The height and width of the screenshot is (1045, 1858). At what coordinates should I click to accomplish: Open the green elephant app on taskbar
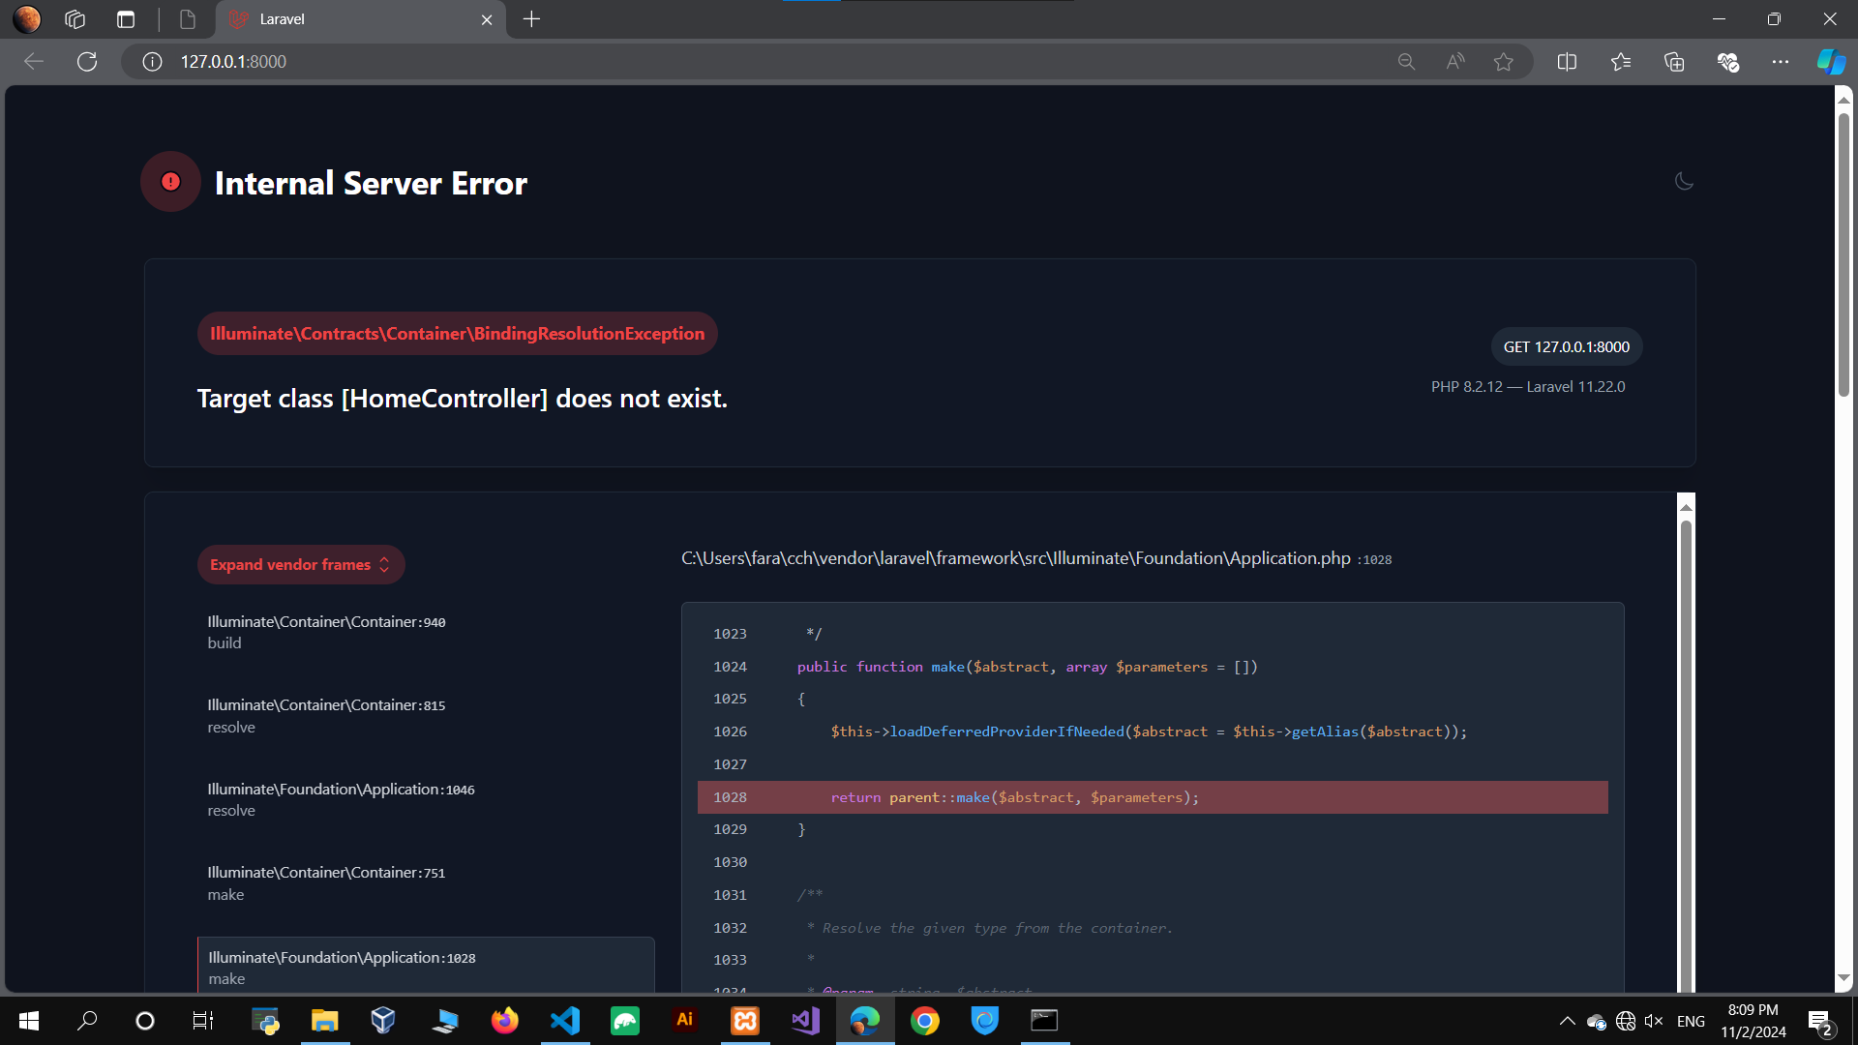tap(625, 1020)
